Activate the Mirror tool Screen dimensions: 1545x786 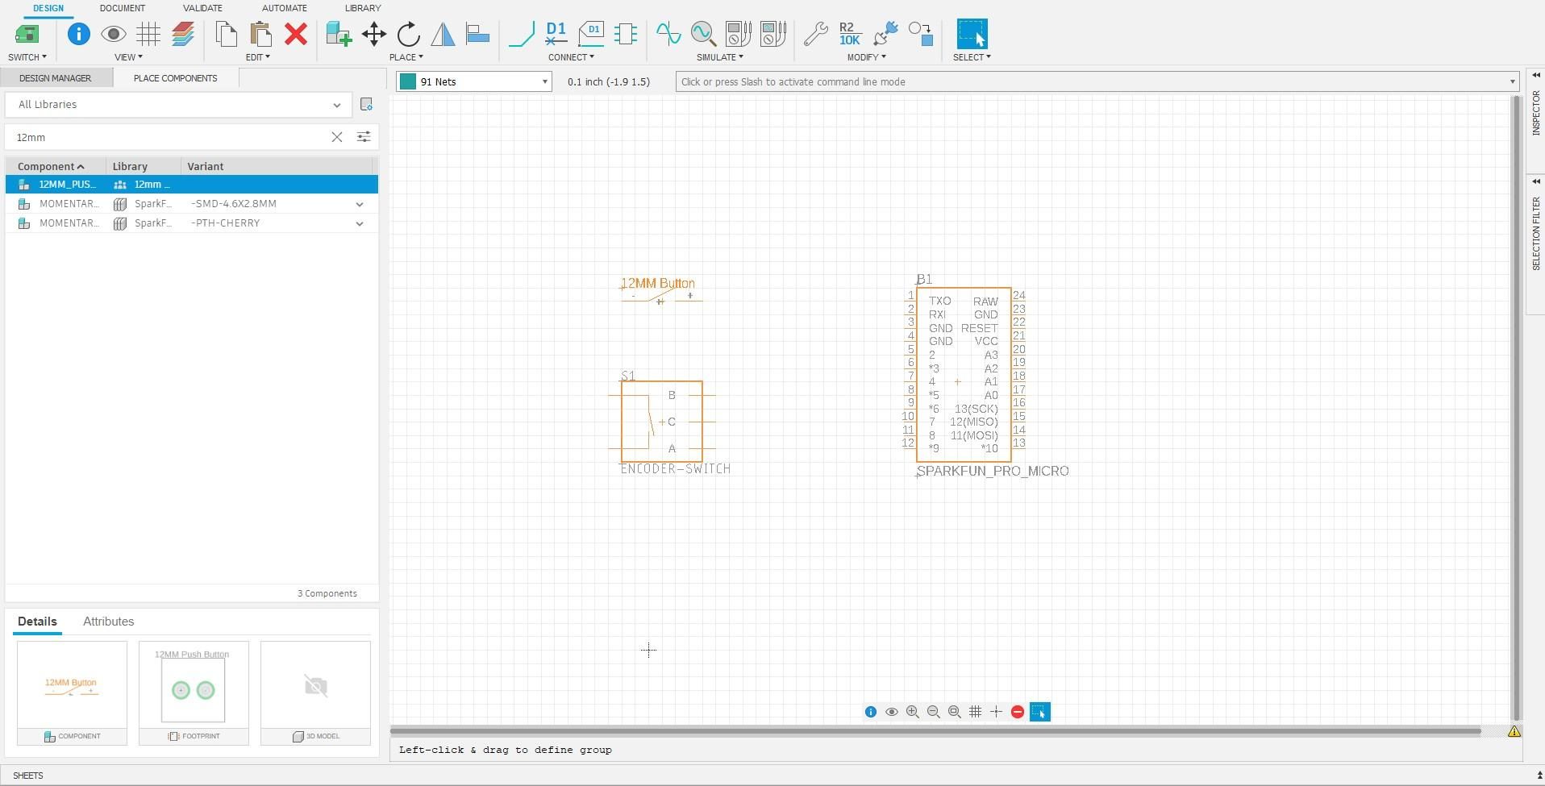coord(444,35)
